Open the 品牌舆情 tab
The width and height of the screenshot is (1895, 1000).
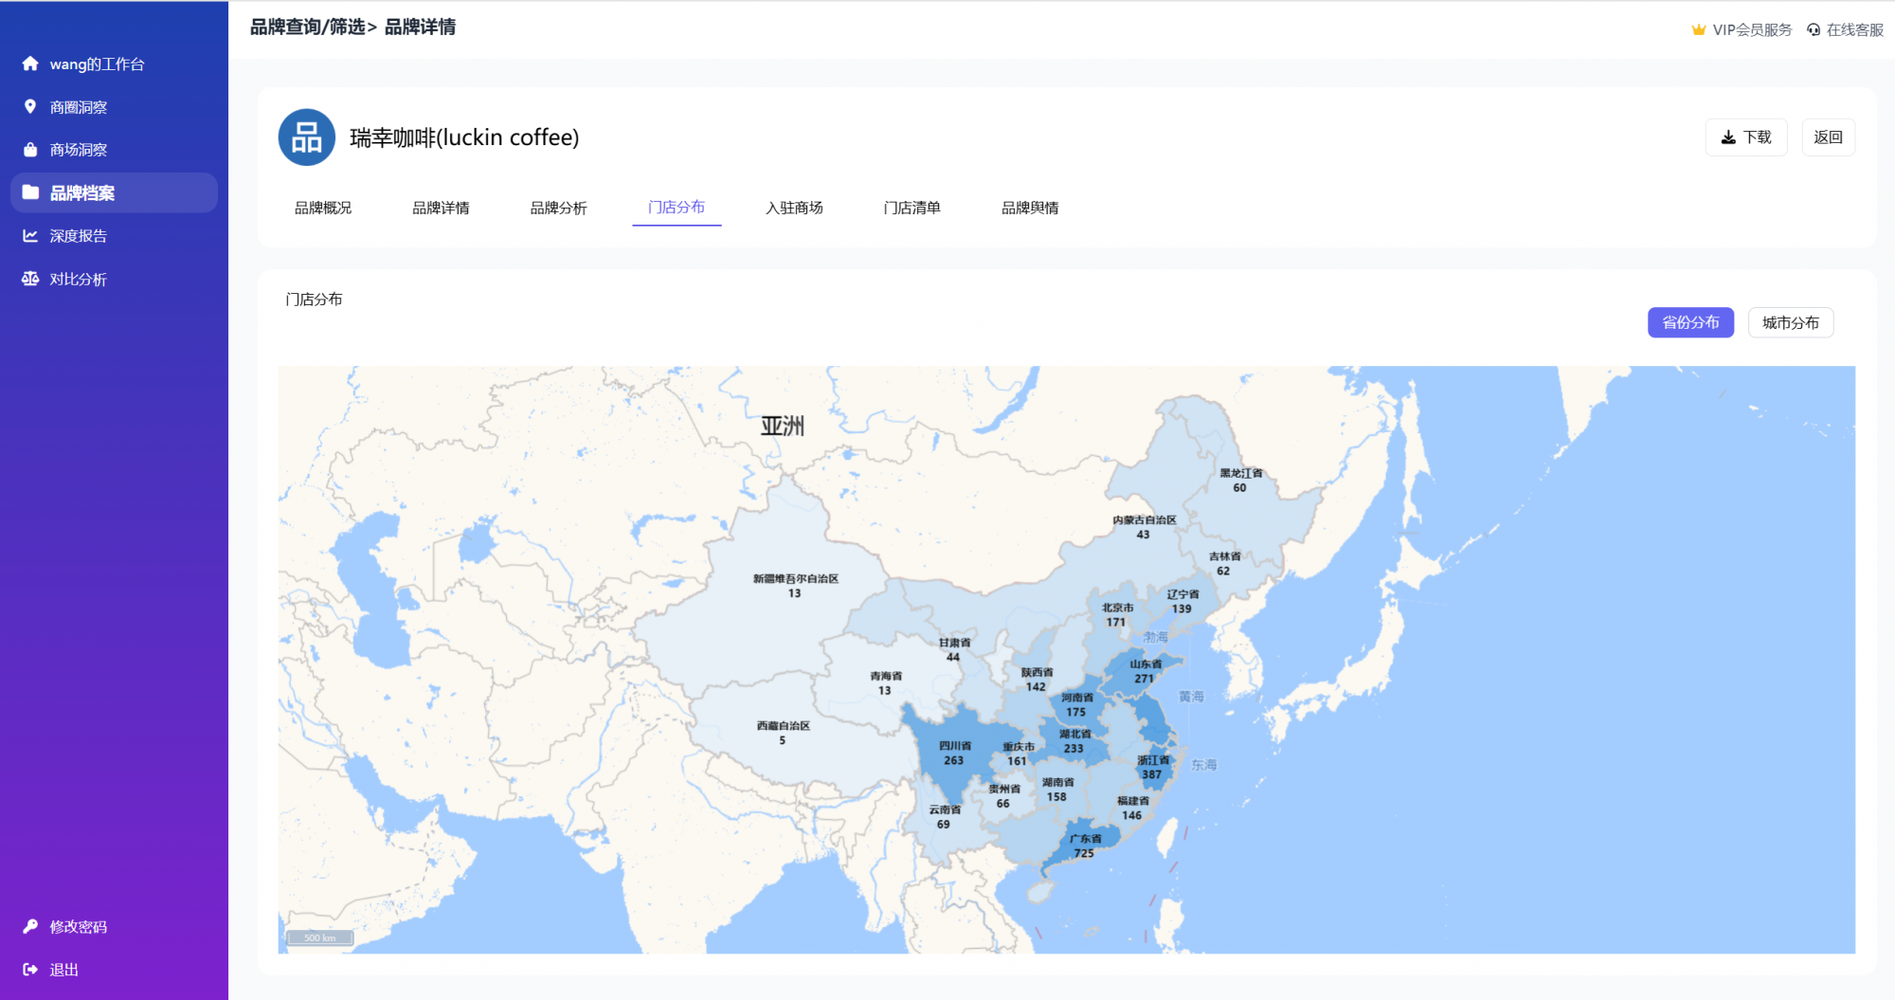coord(1030,208)
